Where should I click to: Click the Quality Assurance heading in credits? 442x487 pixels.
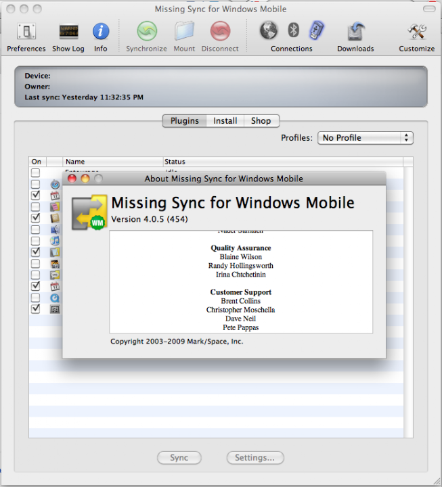pyautogui.click(x=241, y=248)
